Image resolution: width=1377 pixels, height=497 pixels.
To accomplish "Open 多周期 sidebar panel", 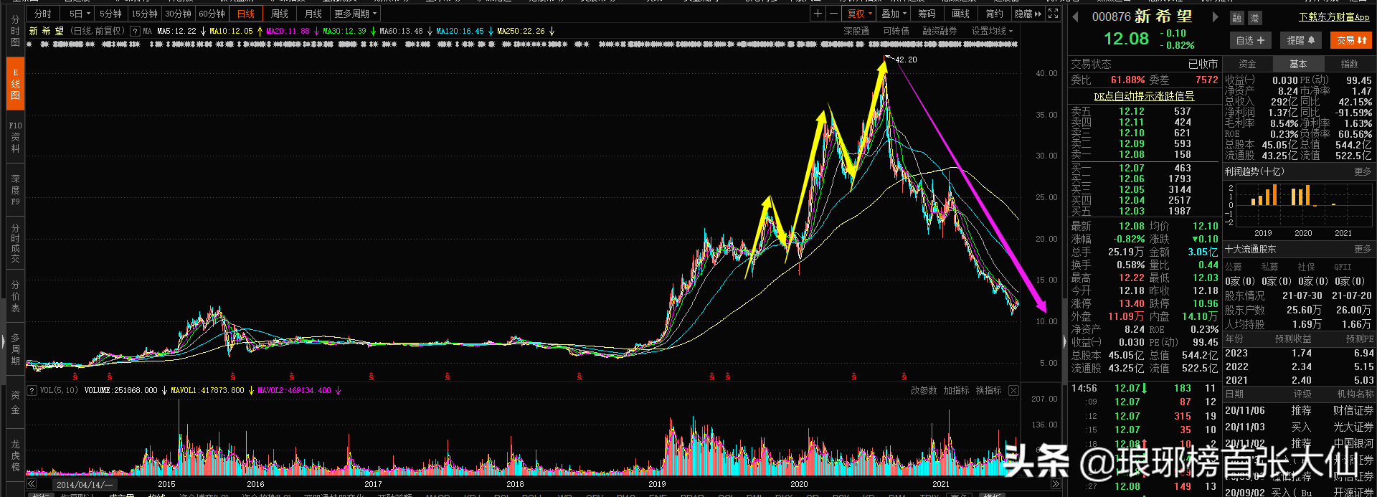I will pyautogui.click(x=15, y=349).
